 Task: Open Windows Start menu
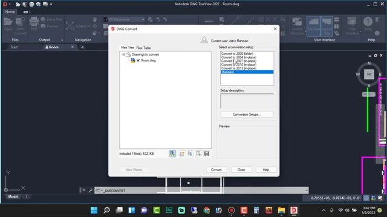click(x=94, y=210)
